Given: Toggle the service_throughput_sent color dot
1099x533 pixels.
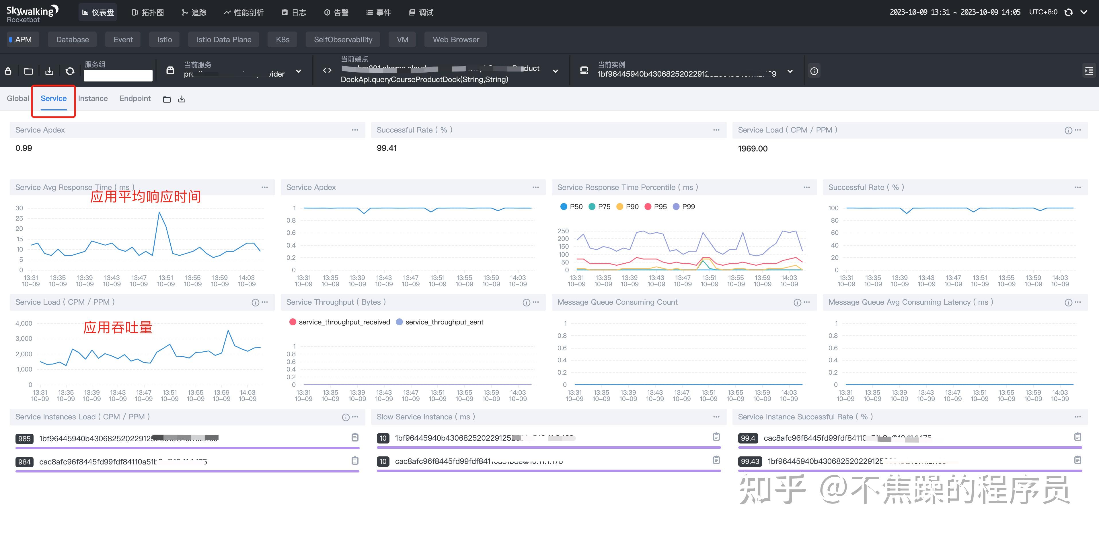Looking at the screenshot, I should (399, 322).
